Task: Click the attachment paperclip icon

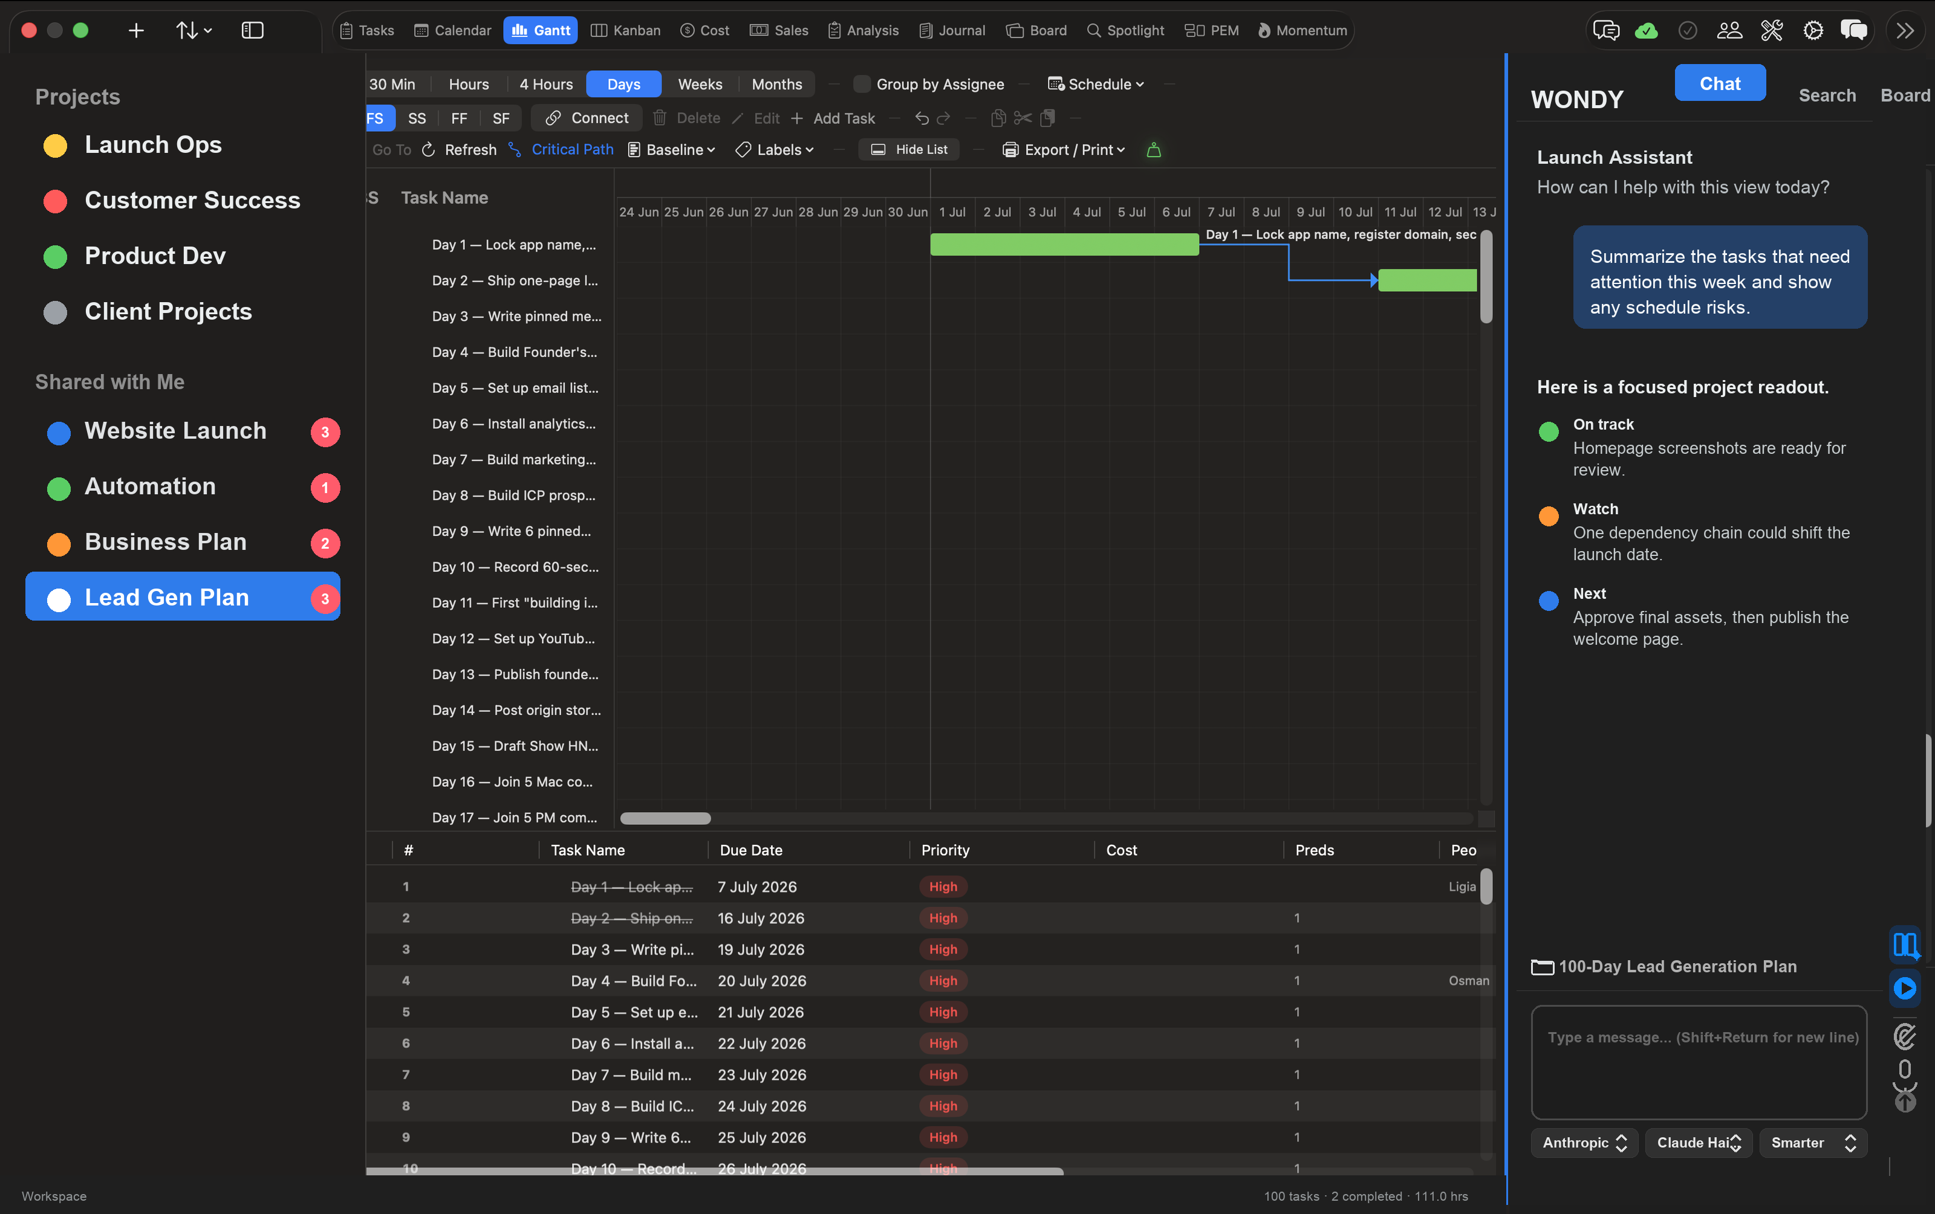Action: pyautogui.click(x=1905, y=1036)
